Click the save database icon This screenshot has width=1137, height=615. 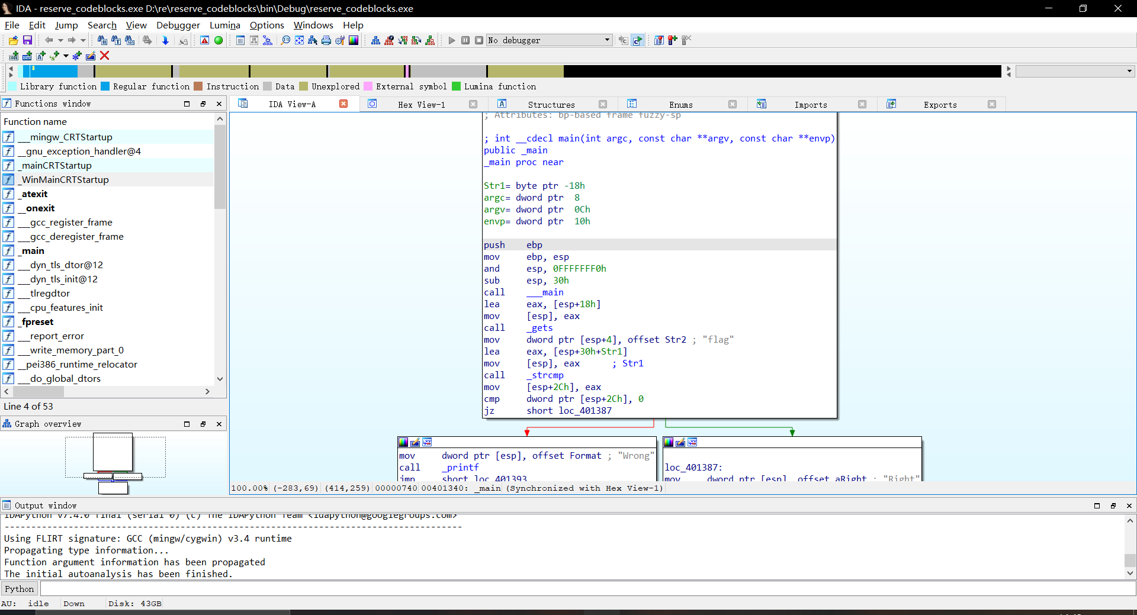click(x=27, y=40)
